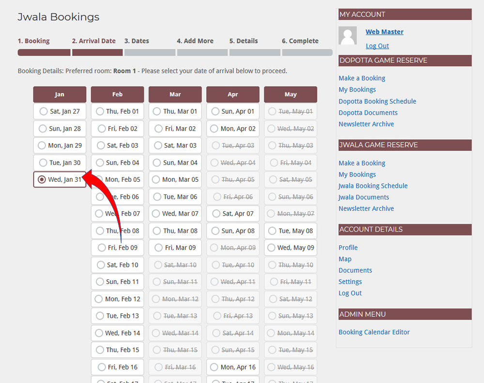Open Booking Calendar Editor admin link
Viewport: 484px width, 383px height.
374,332
